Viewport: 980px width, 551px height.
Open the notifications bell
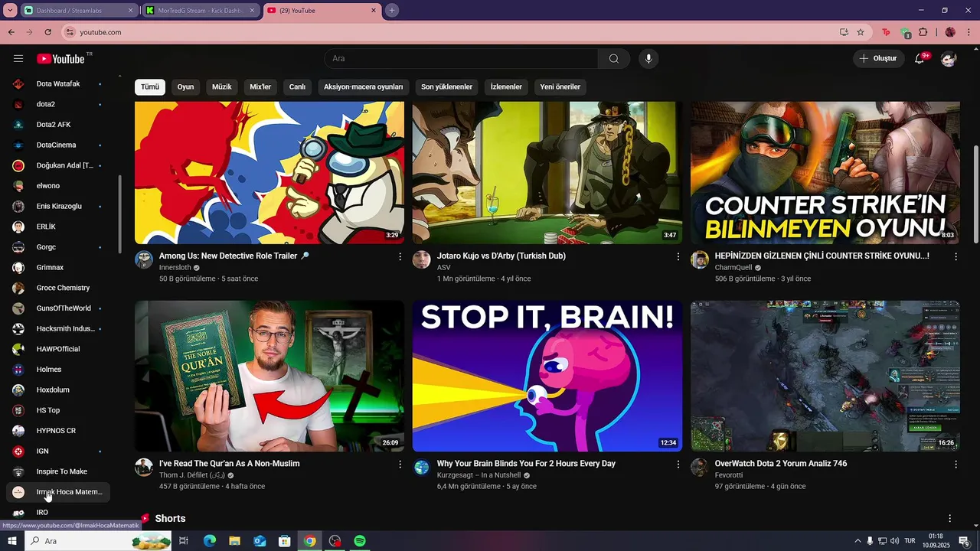pos(920,59)
